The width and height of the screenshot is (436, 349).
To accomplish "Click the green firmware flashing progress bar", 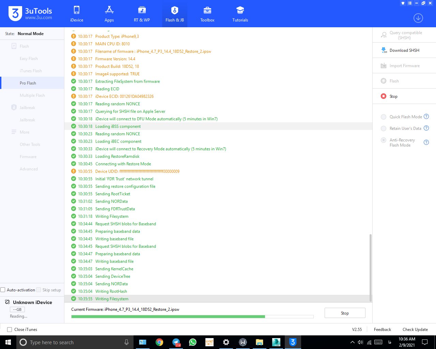I will pos(192,317).
